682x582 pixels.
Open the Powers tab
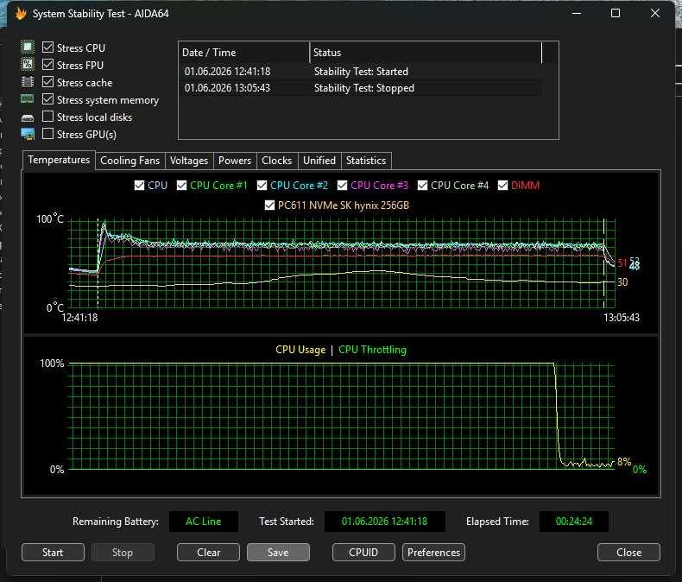coord(235,161)
